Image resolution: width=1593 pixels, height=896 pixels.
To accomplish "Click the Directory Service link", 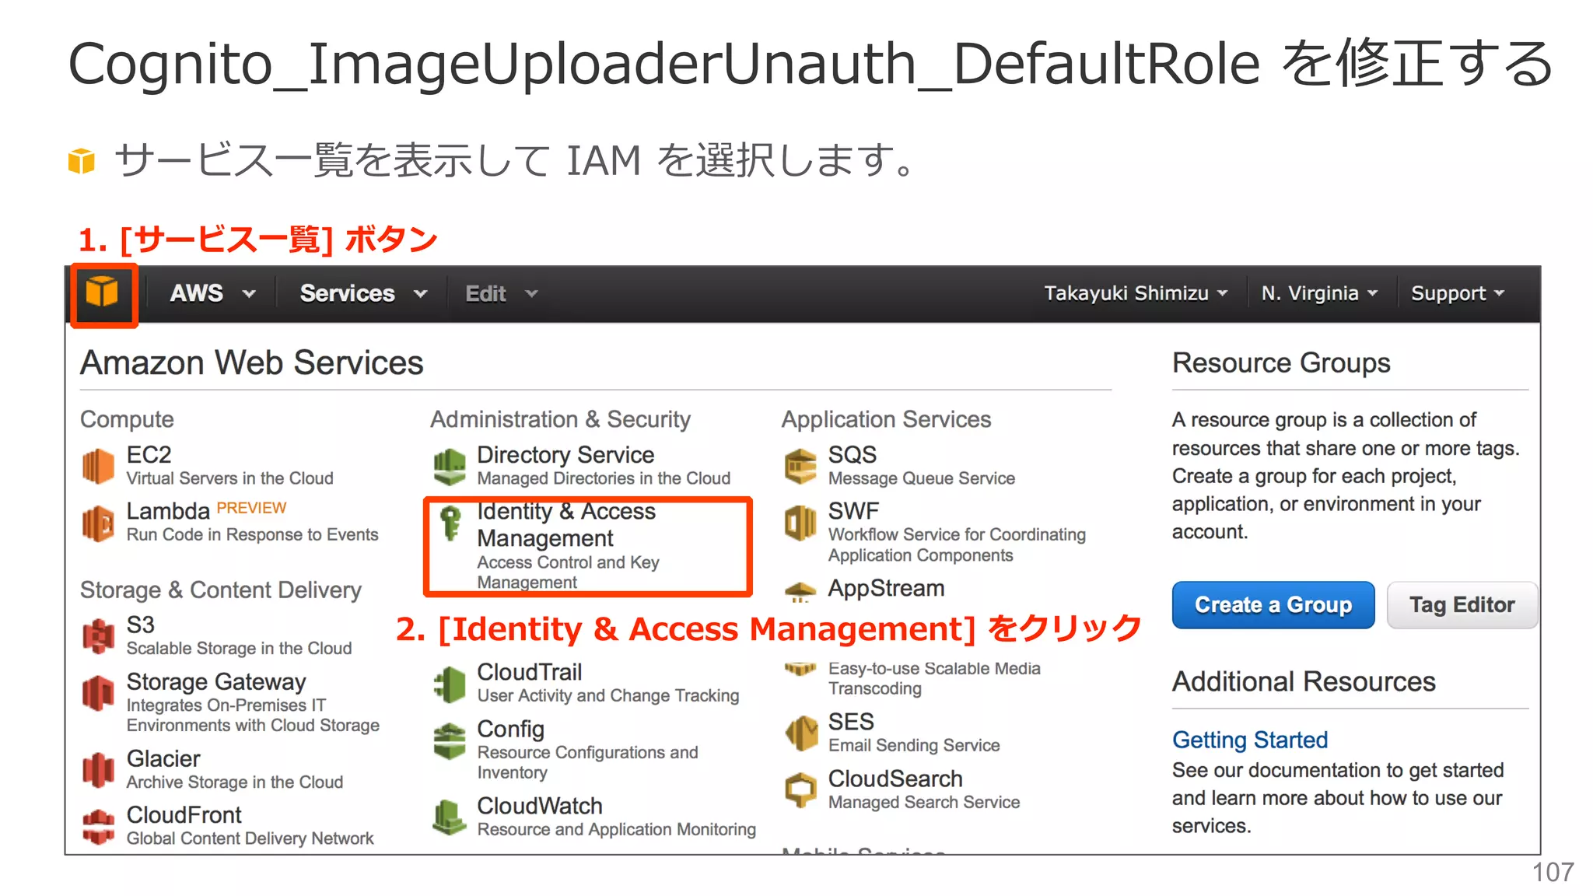I will click(x=565, y=454).
